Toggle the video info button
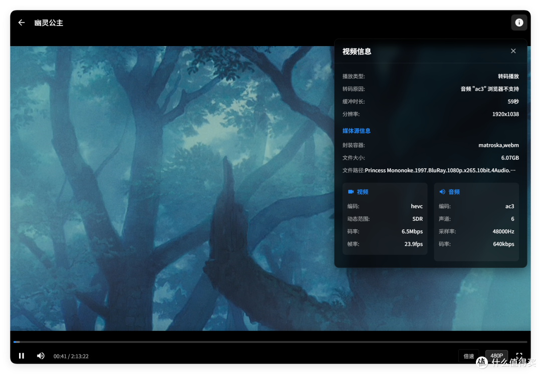The image size is (541, 374). [x=519, y=23]
